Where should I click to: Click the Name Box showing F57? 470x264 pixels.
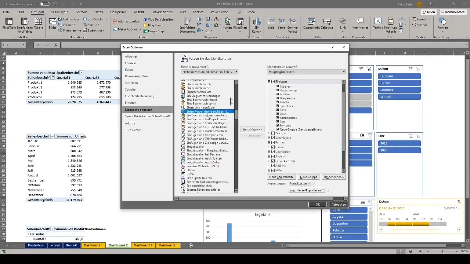pyautogui.click(x=14, y=45)
